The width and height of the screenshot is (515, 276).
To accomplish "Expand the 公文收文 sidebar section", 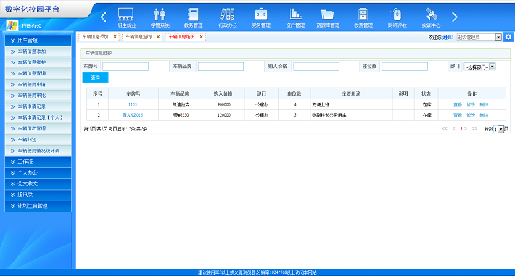I will coord(38,184).
